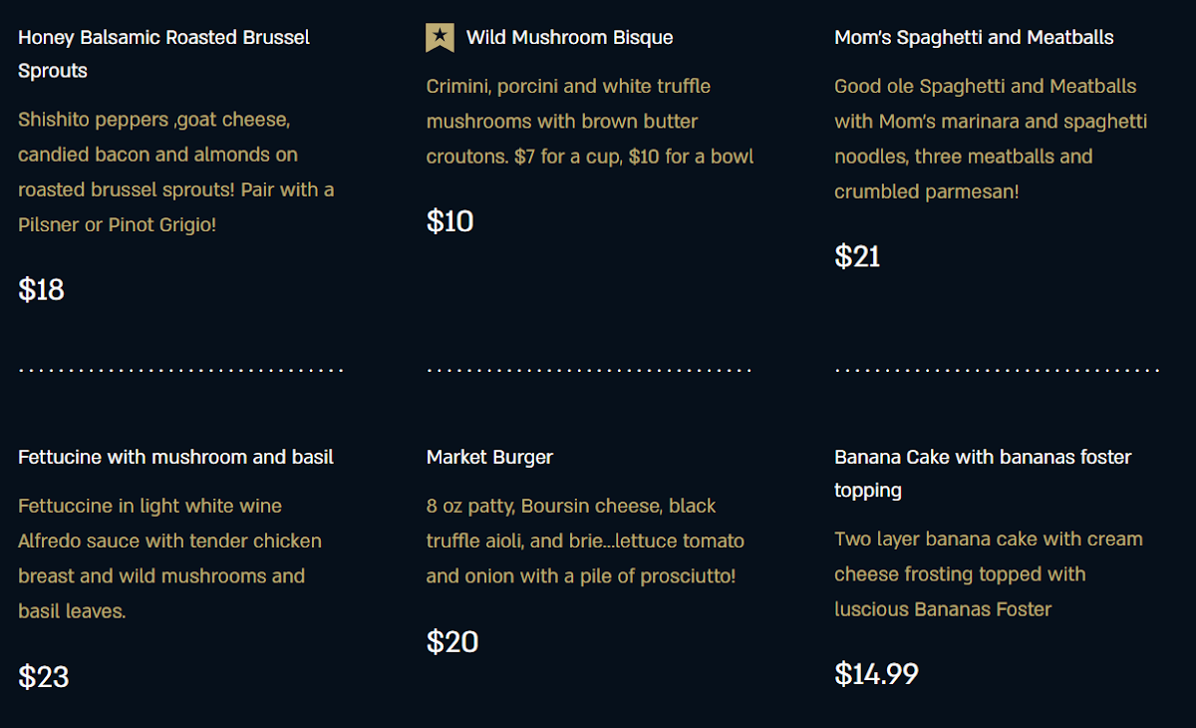Click the $10 bisque price

tap(449, 221)
